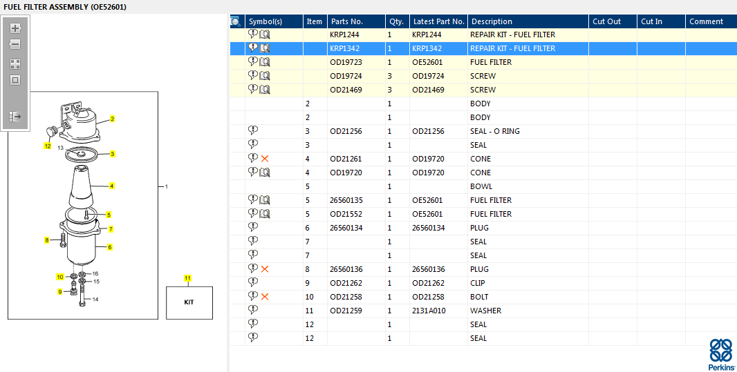Image resolution: width=737 pixels, height=372 pixels.
Task: Click the four-squares grid view icon
Action: 15,64
